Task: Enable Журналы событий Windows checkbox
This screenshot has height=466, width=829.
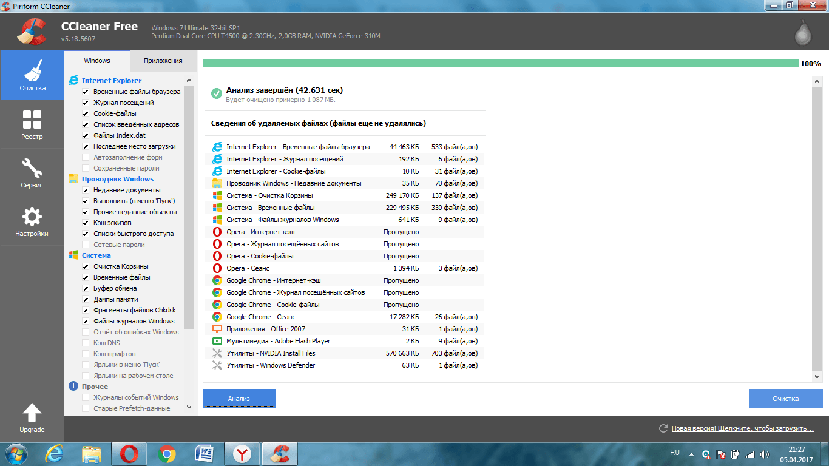Action: click(x=86, y=397)
